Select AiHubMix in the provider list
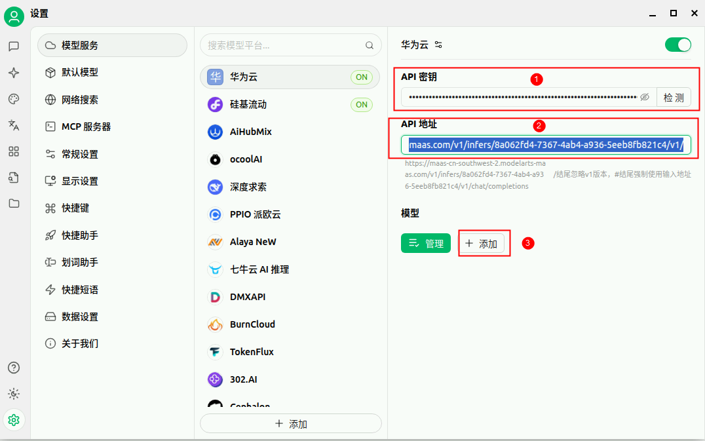 pyautogui.click(x=290, y=132)
